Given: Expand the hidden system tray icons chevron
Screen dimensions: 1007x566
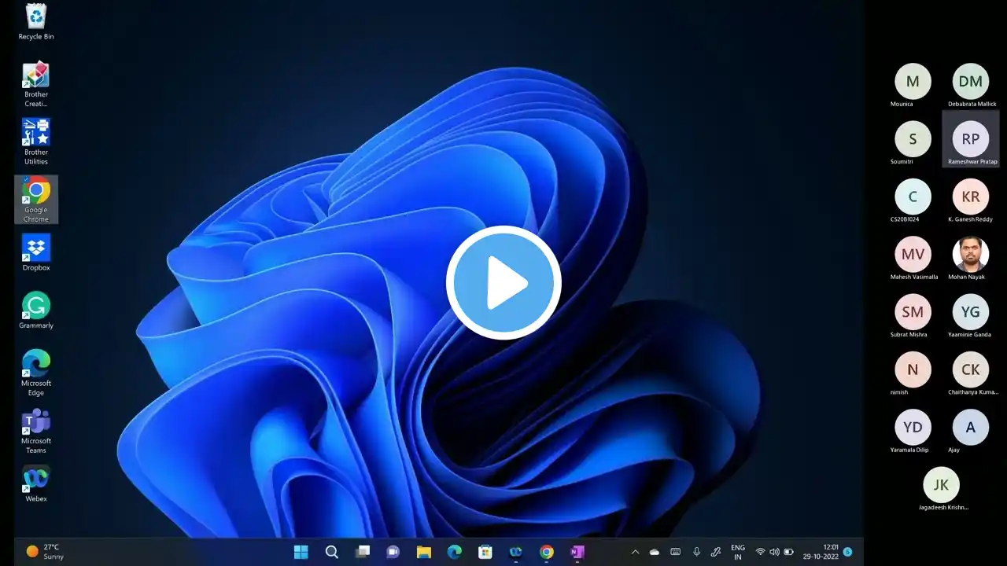Looking at the screenshot, I should tap(635, 552).
